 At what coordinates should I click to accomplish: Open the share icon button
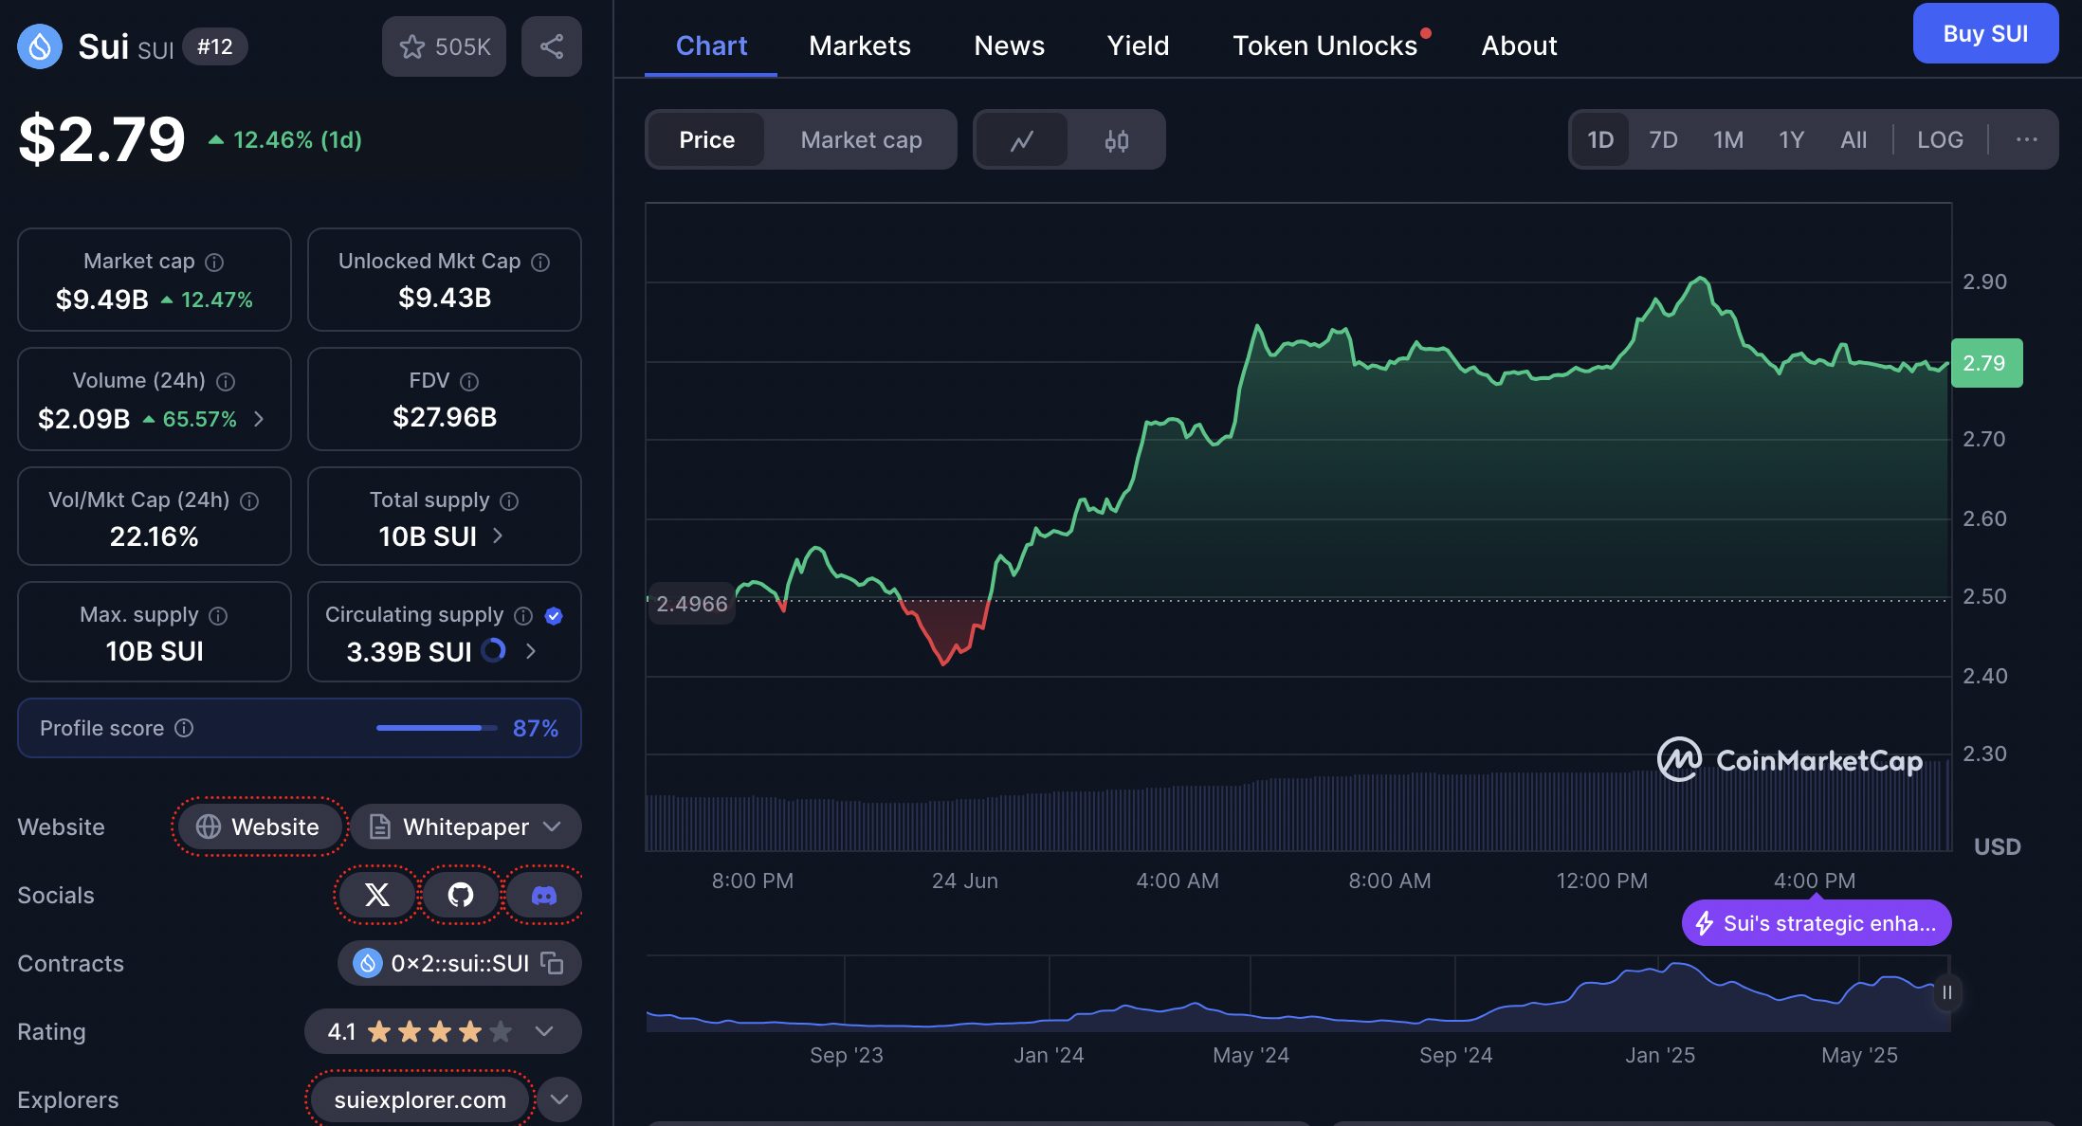[x=552, y=46]
